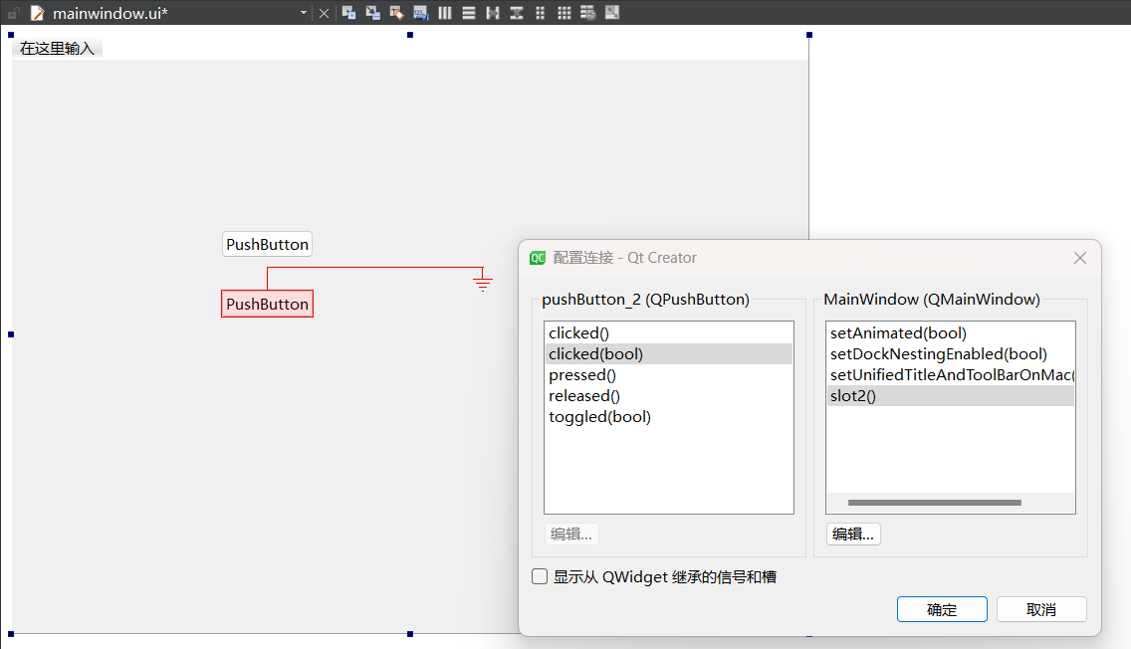Click the mainwindow.ui document icon
This screenshot has height=649, width=1131.
[38, 13]
